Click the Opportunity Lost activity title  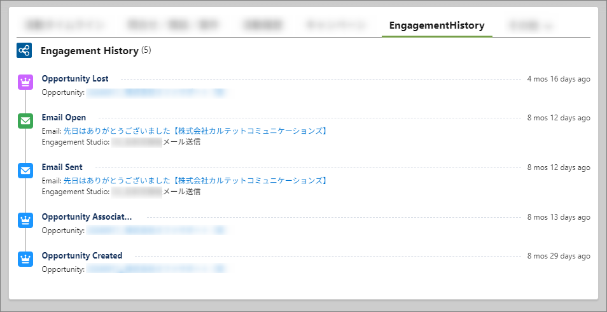(75, 79)
